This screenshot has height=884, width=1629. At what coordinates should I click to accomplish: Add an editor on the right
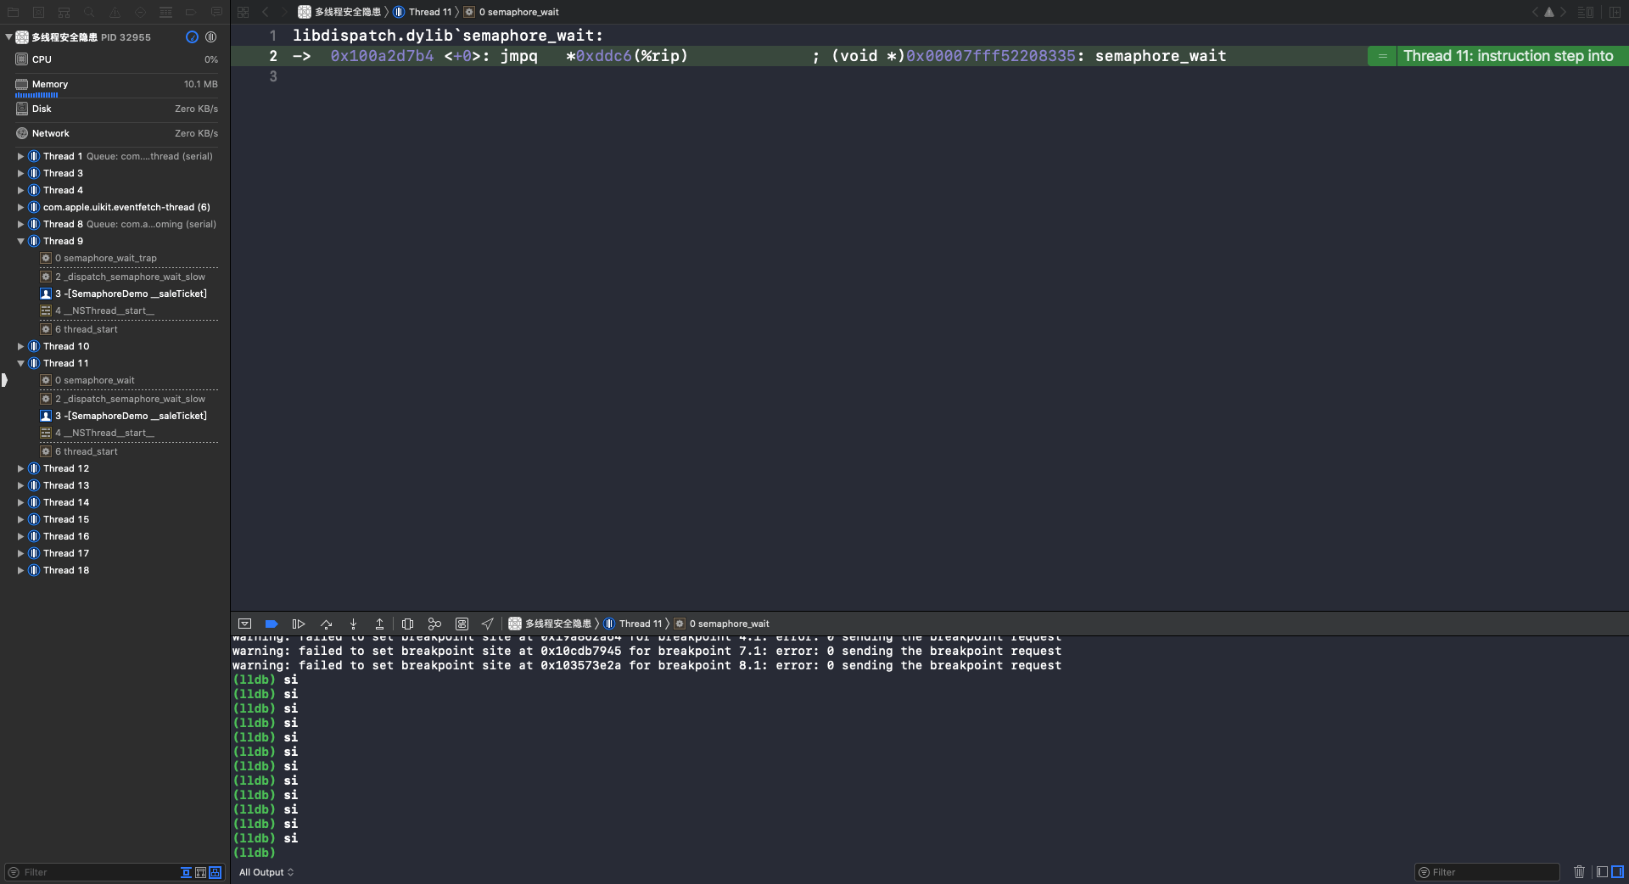1615,12
